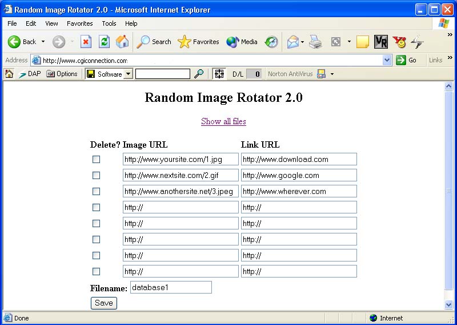
Task: Stop page loading with red X icon
Action: tap(86, 42)
